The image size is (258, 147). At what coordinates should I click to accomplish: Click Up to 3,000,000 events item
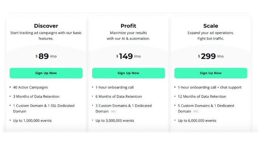coord(115,121)
